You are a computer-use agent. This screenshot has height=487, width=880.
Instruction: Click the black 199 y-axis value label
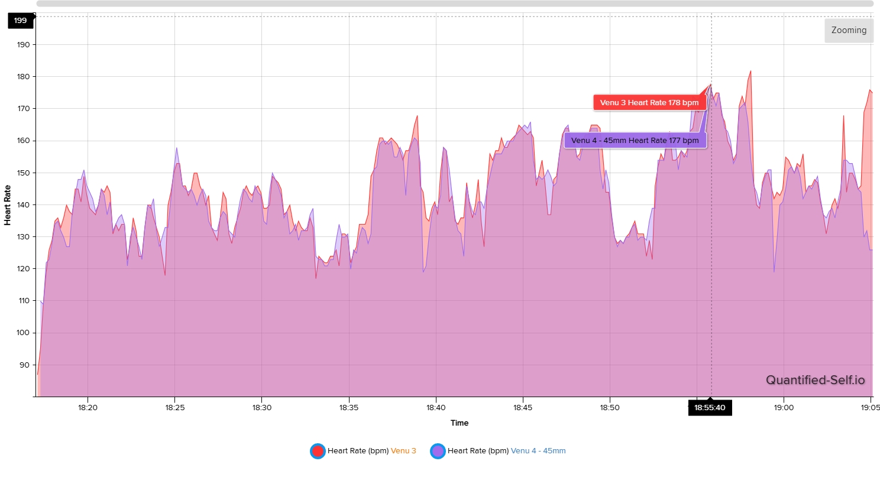[21, 21]
